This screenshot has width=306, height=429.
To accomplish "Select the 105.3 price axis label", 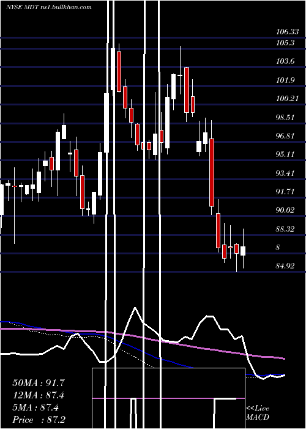I will pyautogui.click(x=285, y=43).
